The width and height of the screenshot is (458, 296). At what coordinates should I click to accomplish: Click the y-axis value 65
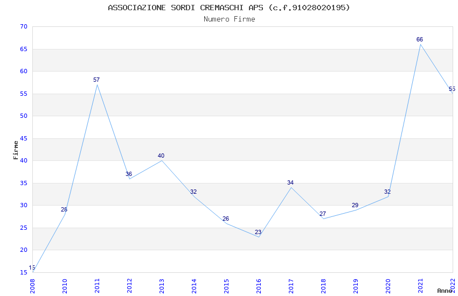(24, 49)
